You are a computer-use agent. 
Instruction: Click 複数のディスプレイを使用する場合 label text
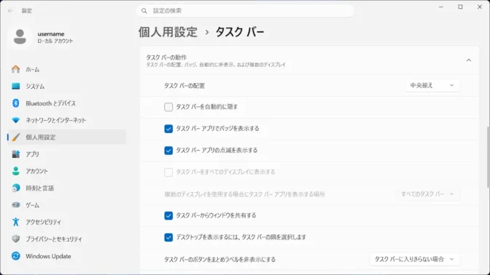[245, 194]
